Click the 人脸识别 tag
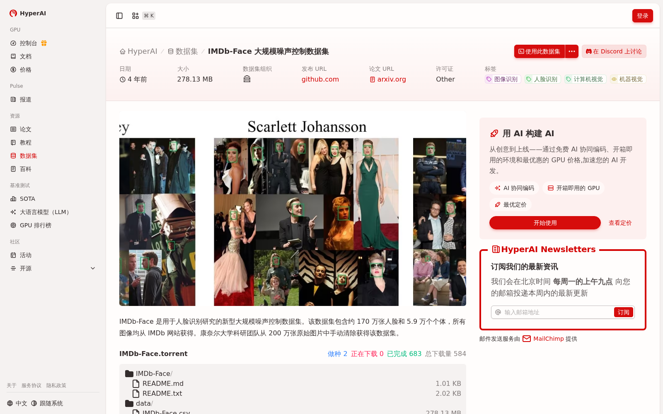Screen dimensions: 663x414 pyautogui.click(x=542, y=79)
